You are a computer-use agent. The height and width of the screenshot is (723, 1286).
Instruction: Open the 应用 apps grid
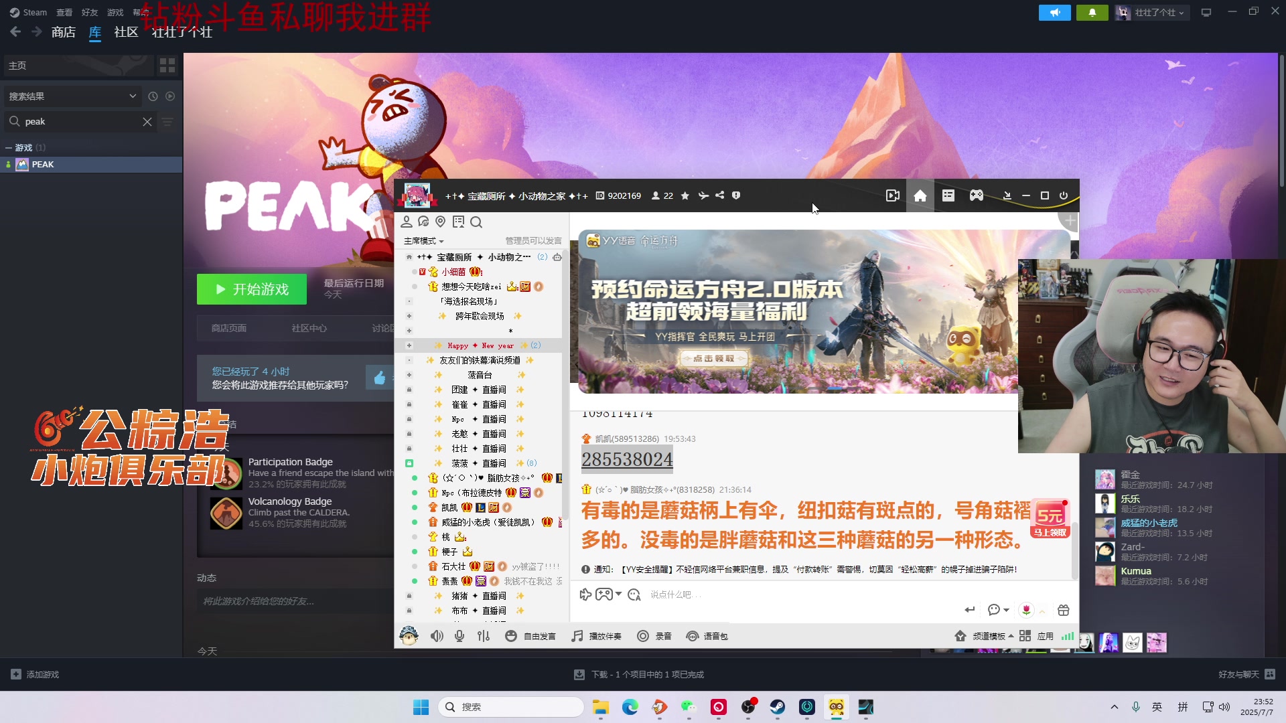1037,636
